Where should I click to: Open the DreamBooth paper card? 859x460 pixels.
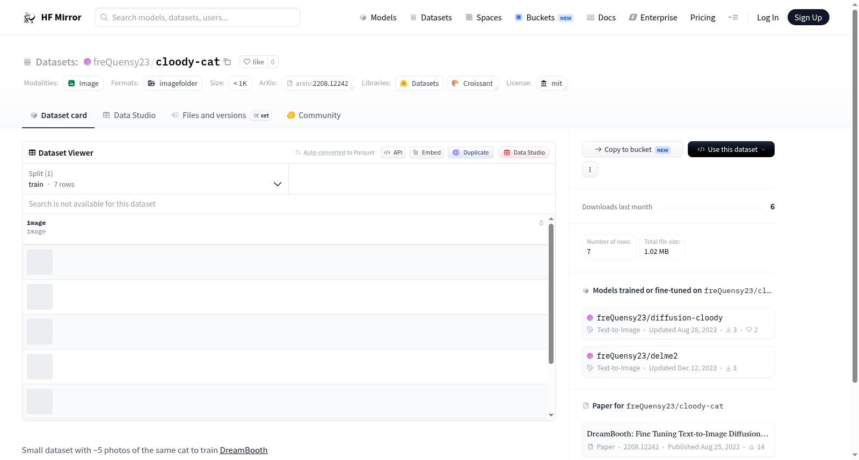pyautogui.click(x=678, y=440)
